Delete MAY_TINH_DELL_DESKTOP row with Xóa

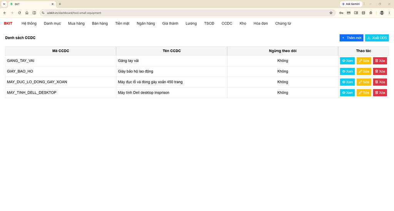(x=380, y=93)
